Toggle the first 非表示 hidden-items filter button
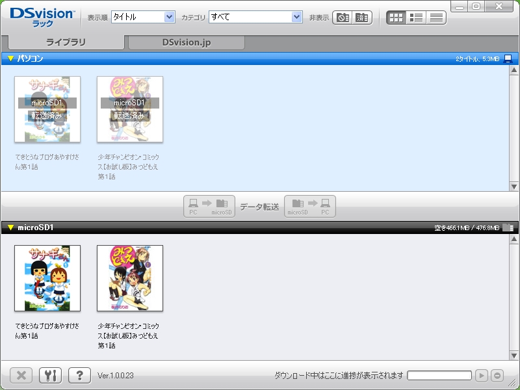 coord(343,18)
